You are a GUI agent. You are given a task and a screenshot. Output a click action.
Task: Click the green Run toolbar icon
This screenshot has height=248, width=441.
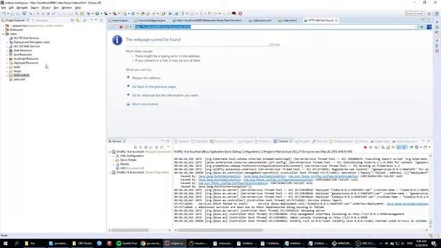pos(97,14)
